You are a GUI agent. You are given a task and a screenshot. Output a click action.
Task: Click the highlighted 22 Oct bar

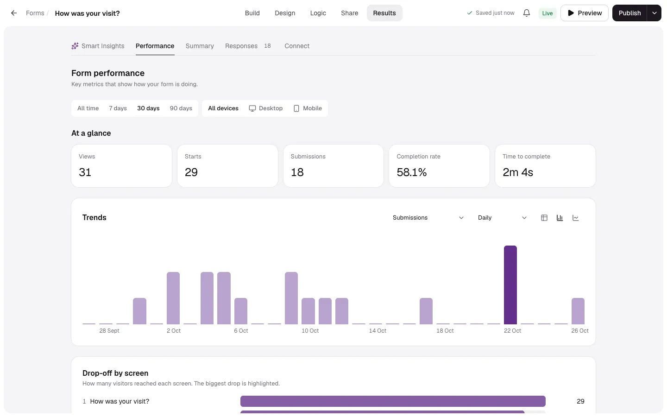[x=510, y=285]
